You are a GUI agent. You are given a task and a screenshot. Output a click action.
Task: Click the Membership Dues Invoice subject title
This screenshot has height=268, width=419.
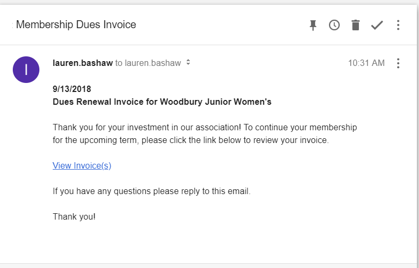(76, 24)
